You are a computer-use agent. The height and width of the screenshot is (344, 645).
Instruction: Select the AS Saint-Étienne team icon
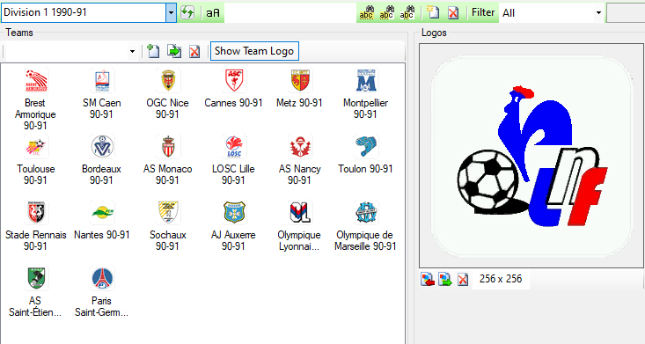click(x=36, y=278)
